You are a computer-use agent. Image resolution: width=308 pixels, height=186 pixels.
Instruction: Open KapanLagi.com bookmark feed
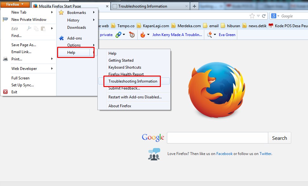[153, 26]
